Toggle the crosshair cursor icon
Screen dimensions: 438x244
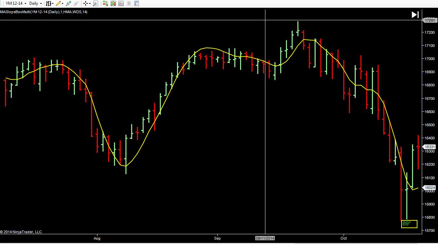(86, 3)
